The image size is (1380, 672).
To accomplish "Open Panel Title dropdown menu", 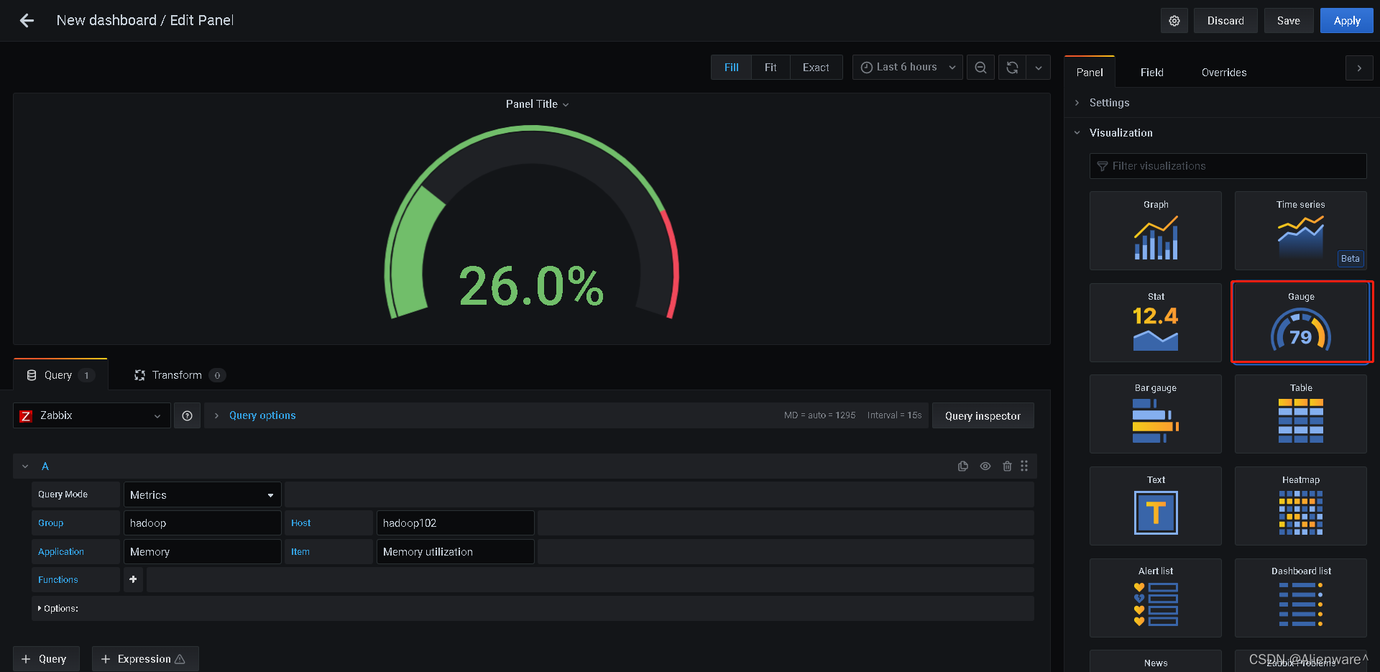I will tap(537, 104).
